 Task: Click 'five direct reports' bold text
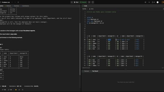pos(29,31)
